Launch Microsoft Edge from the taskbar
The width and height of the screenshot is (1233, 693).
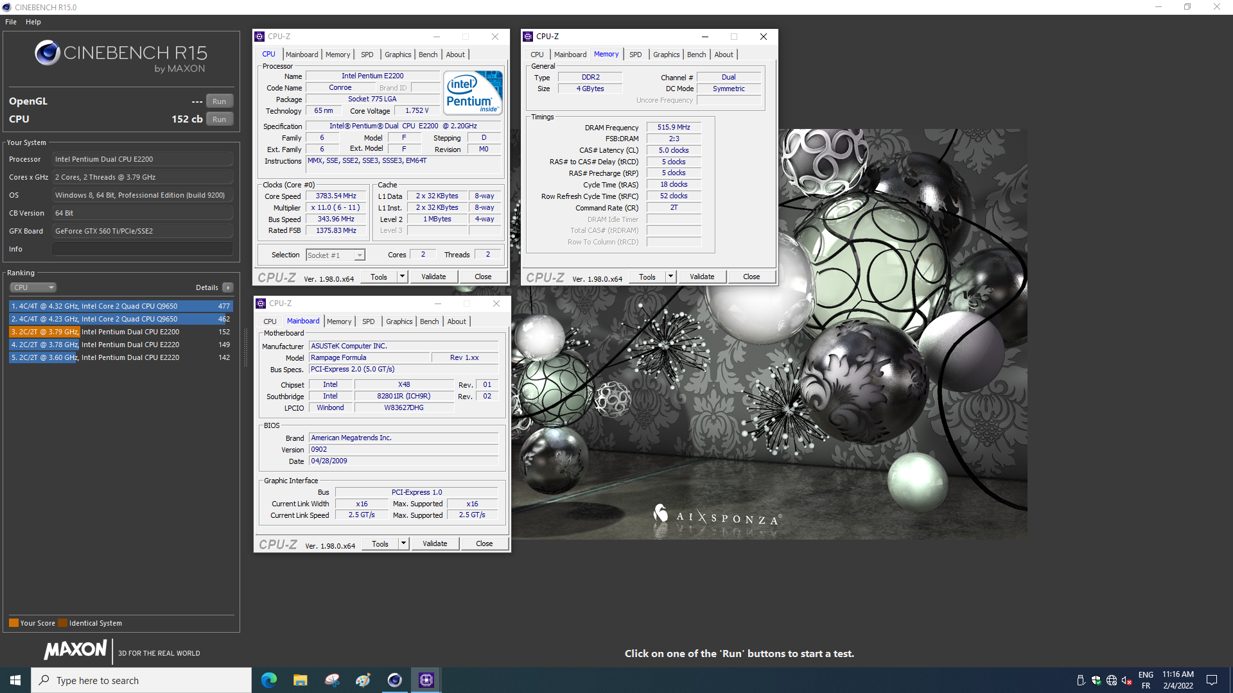(x=269, y=680)
